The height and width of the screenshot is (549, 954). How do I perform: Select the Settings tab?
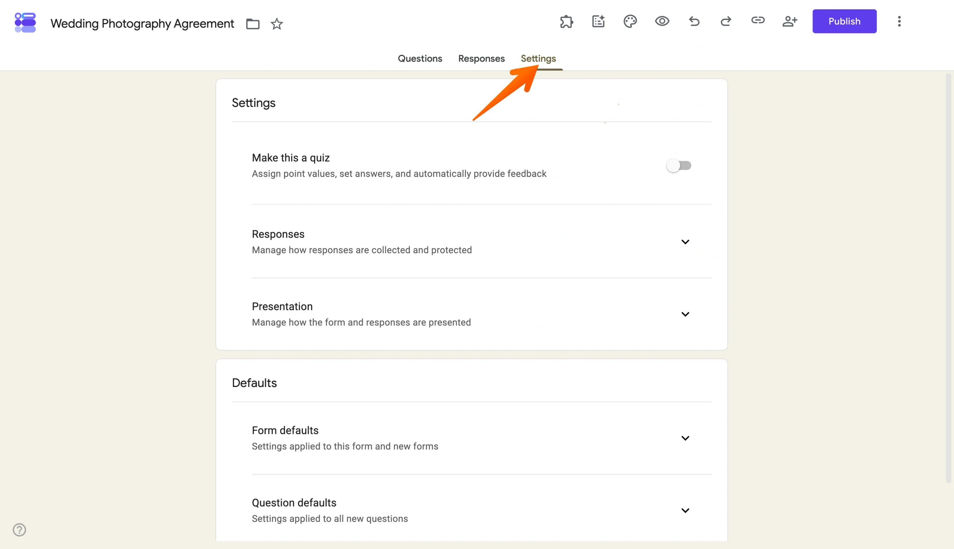click(x=538, y=58)
